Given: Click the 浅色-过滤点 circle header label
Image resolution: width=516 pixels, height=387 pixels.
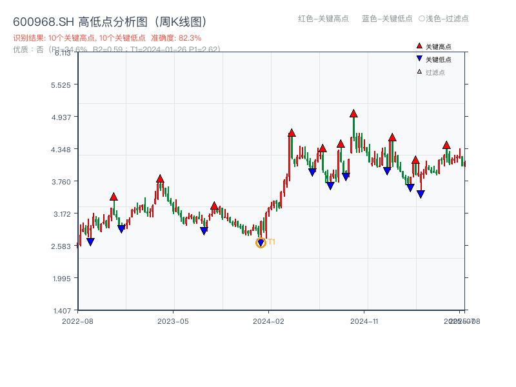Looking at the screenshot, I should [444, 19].
